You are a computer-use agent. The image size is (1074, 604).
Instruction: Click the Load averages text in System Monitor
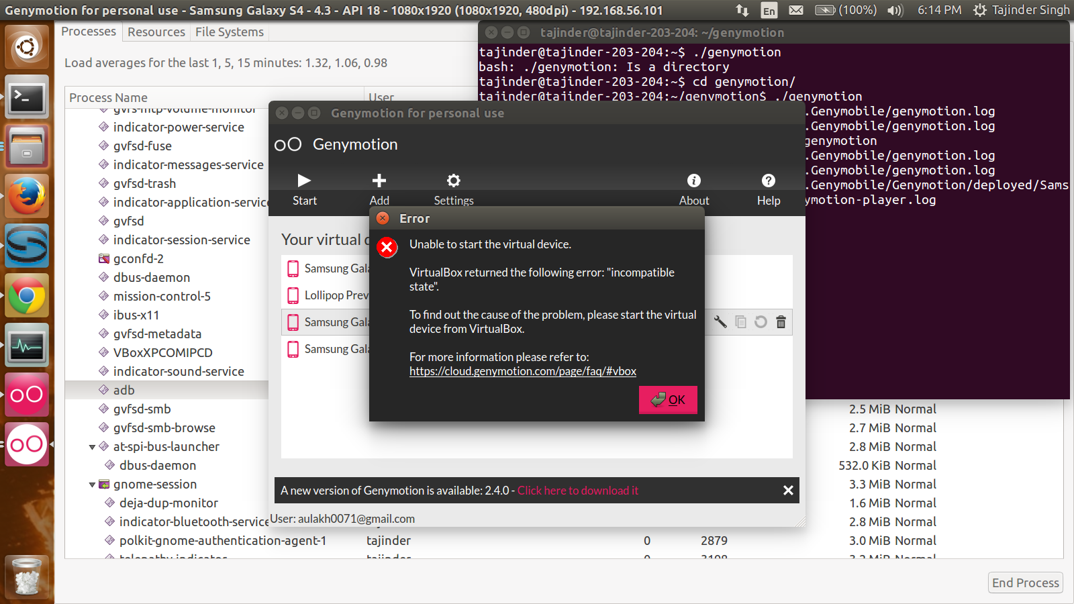point(226,63)
